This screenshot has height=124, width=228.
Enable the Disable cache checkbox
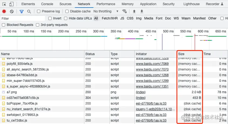coord(67,11)
